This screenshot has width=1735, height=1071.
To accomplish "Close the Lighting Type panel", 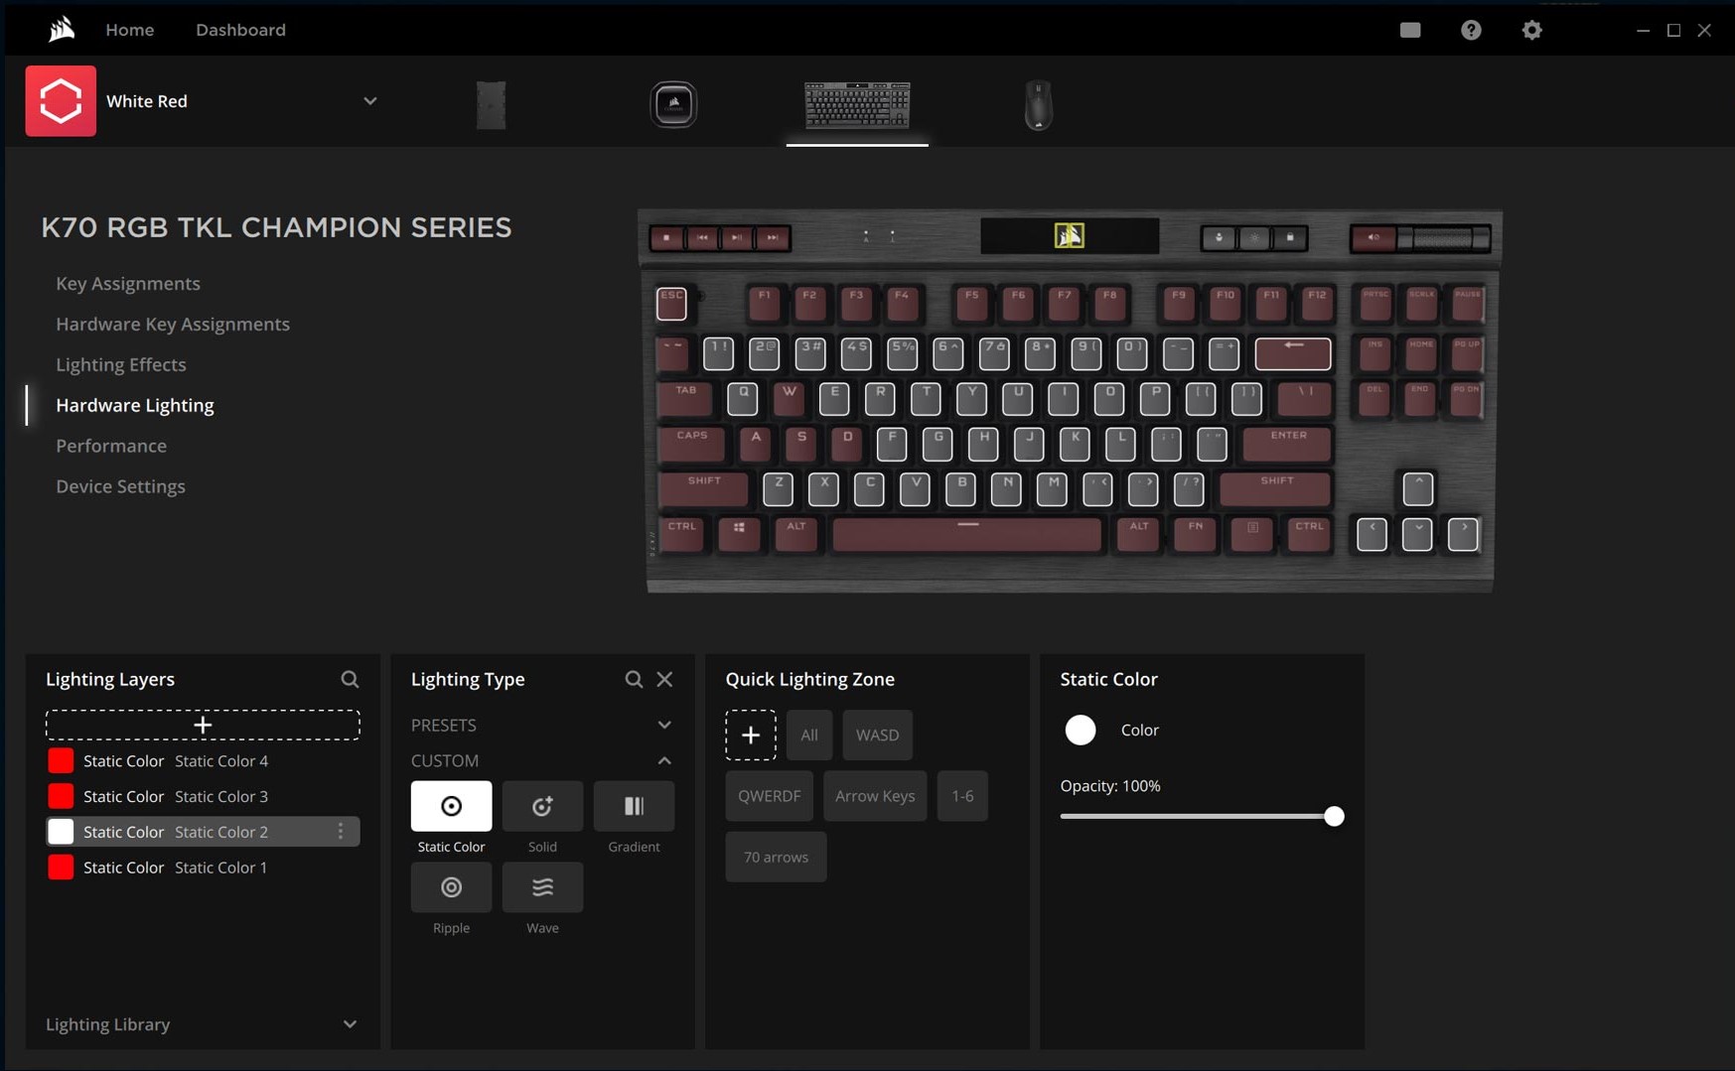I will (x=664, y=680).
